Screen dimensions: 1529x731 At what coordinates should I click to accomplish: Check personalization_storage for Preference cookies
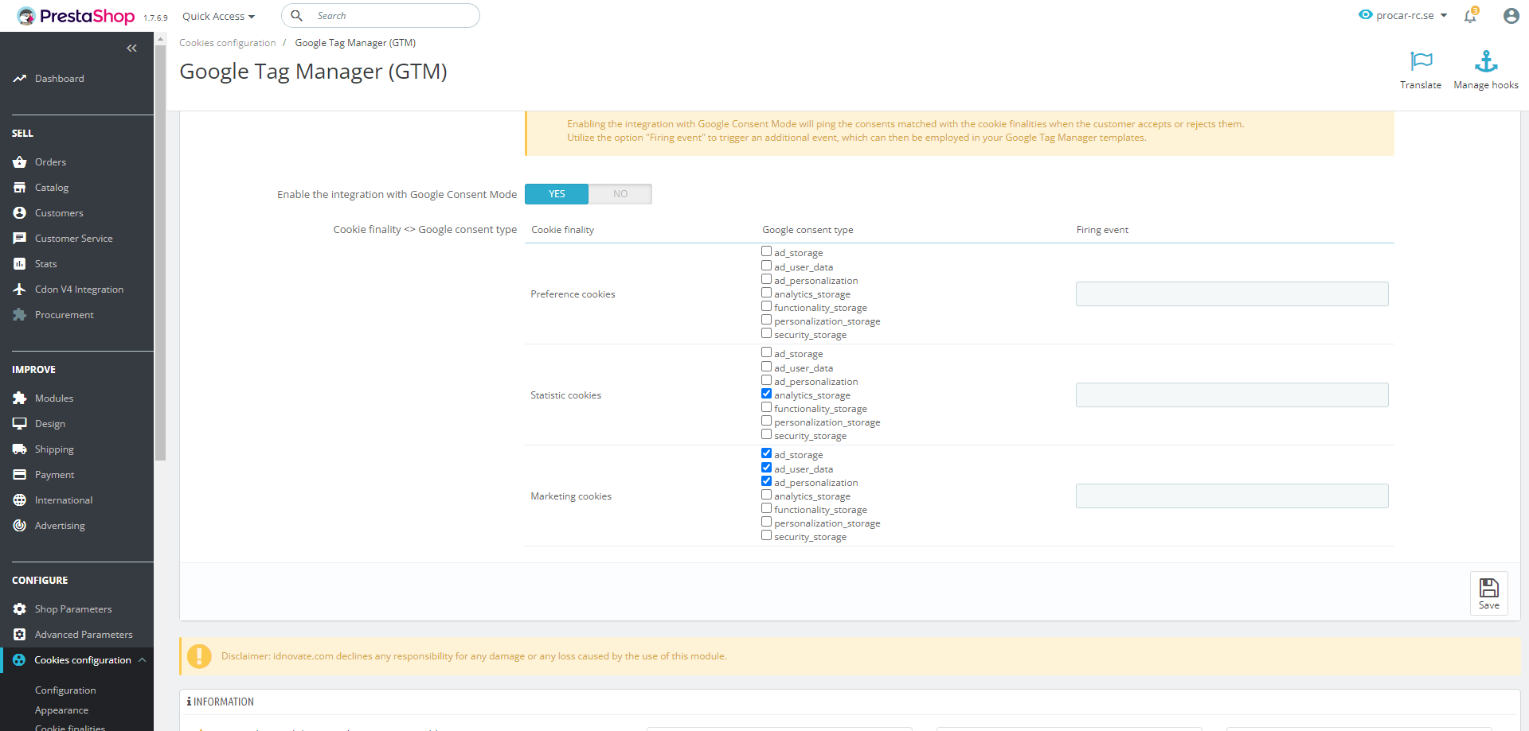[x=766, y=320]
